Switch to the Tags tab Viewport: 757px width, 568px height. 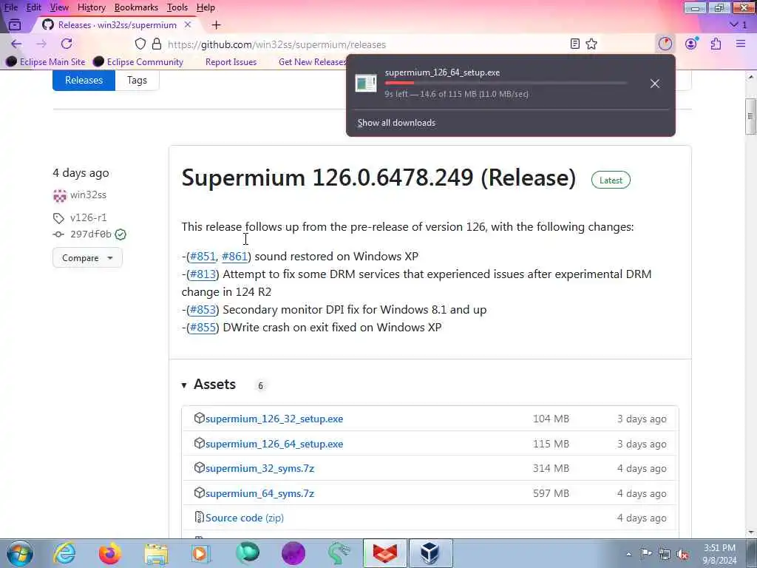point(137,80)
